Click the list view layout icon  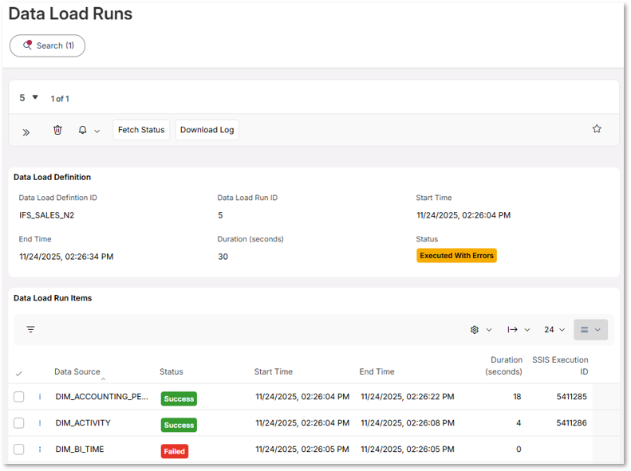pyautogui.click(x=584, y=329)
